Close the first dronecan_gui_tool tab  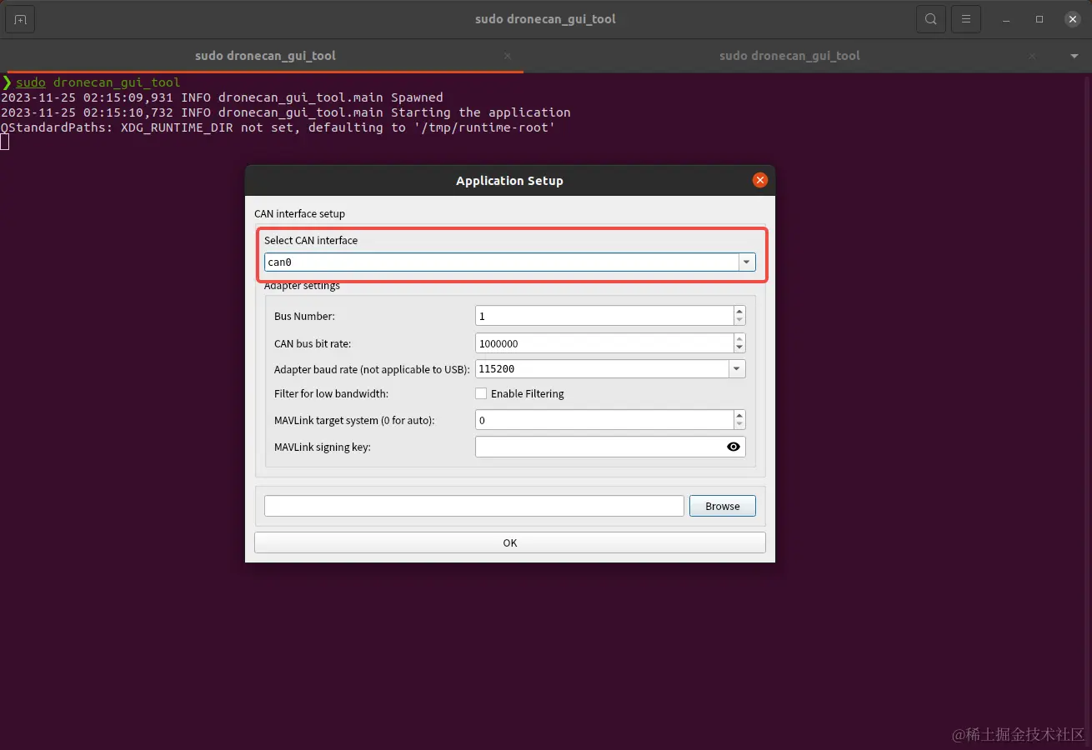[507, 56]
